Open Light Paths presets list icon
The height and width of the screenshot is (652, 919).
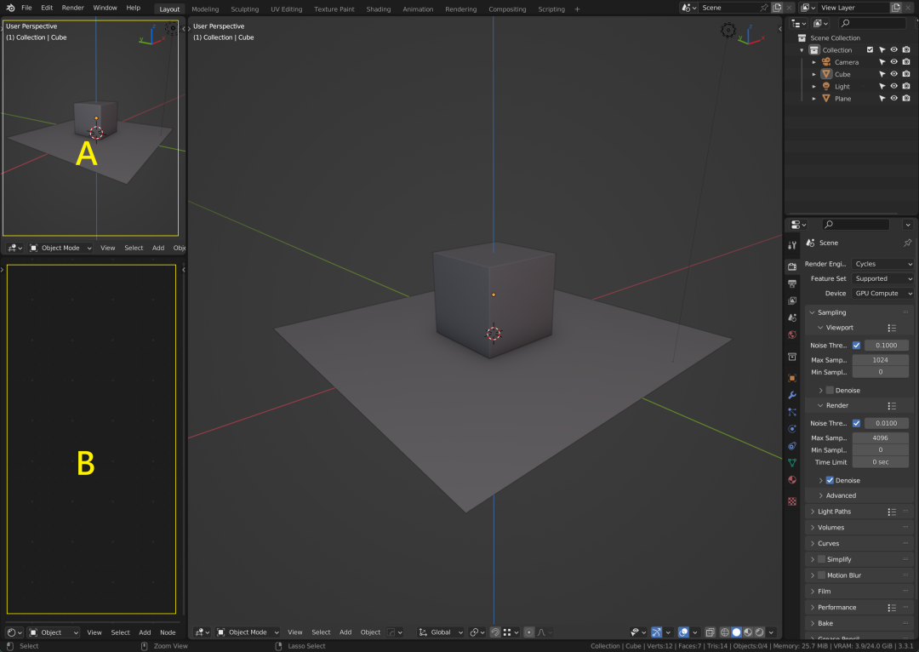point(892,512)
